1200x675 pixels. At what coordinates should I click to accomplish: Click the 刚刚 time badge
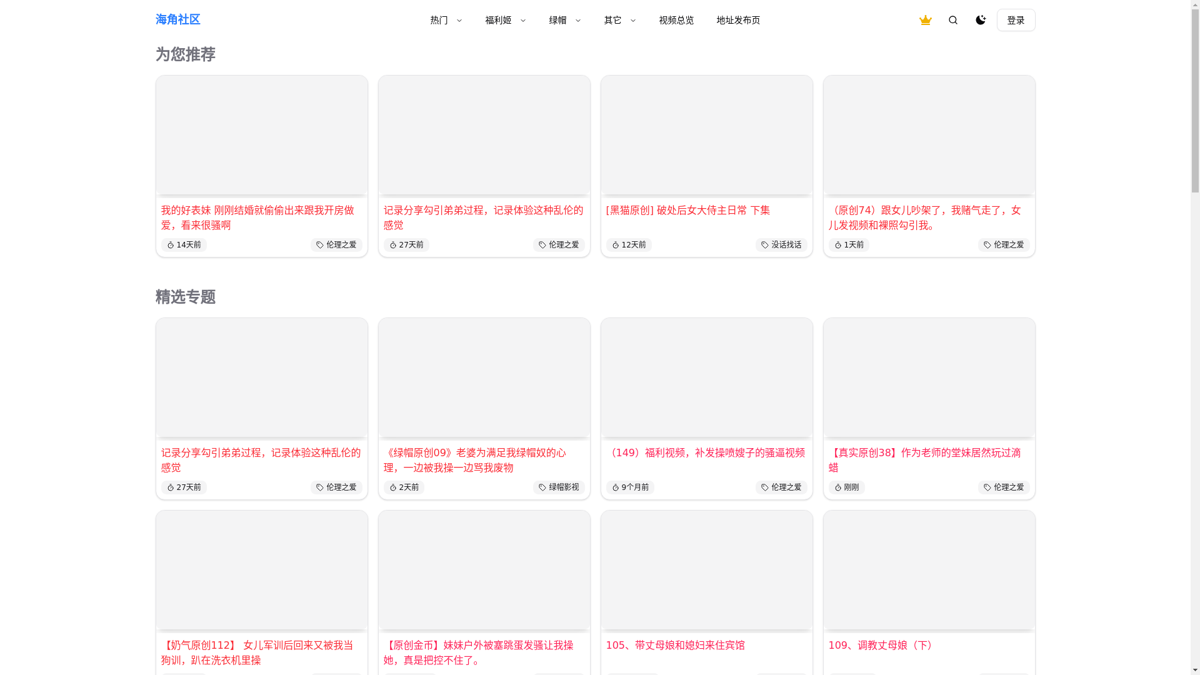pyautogui.click(x=846, y=487)
